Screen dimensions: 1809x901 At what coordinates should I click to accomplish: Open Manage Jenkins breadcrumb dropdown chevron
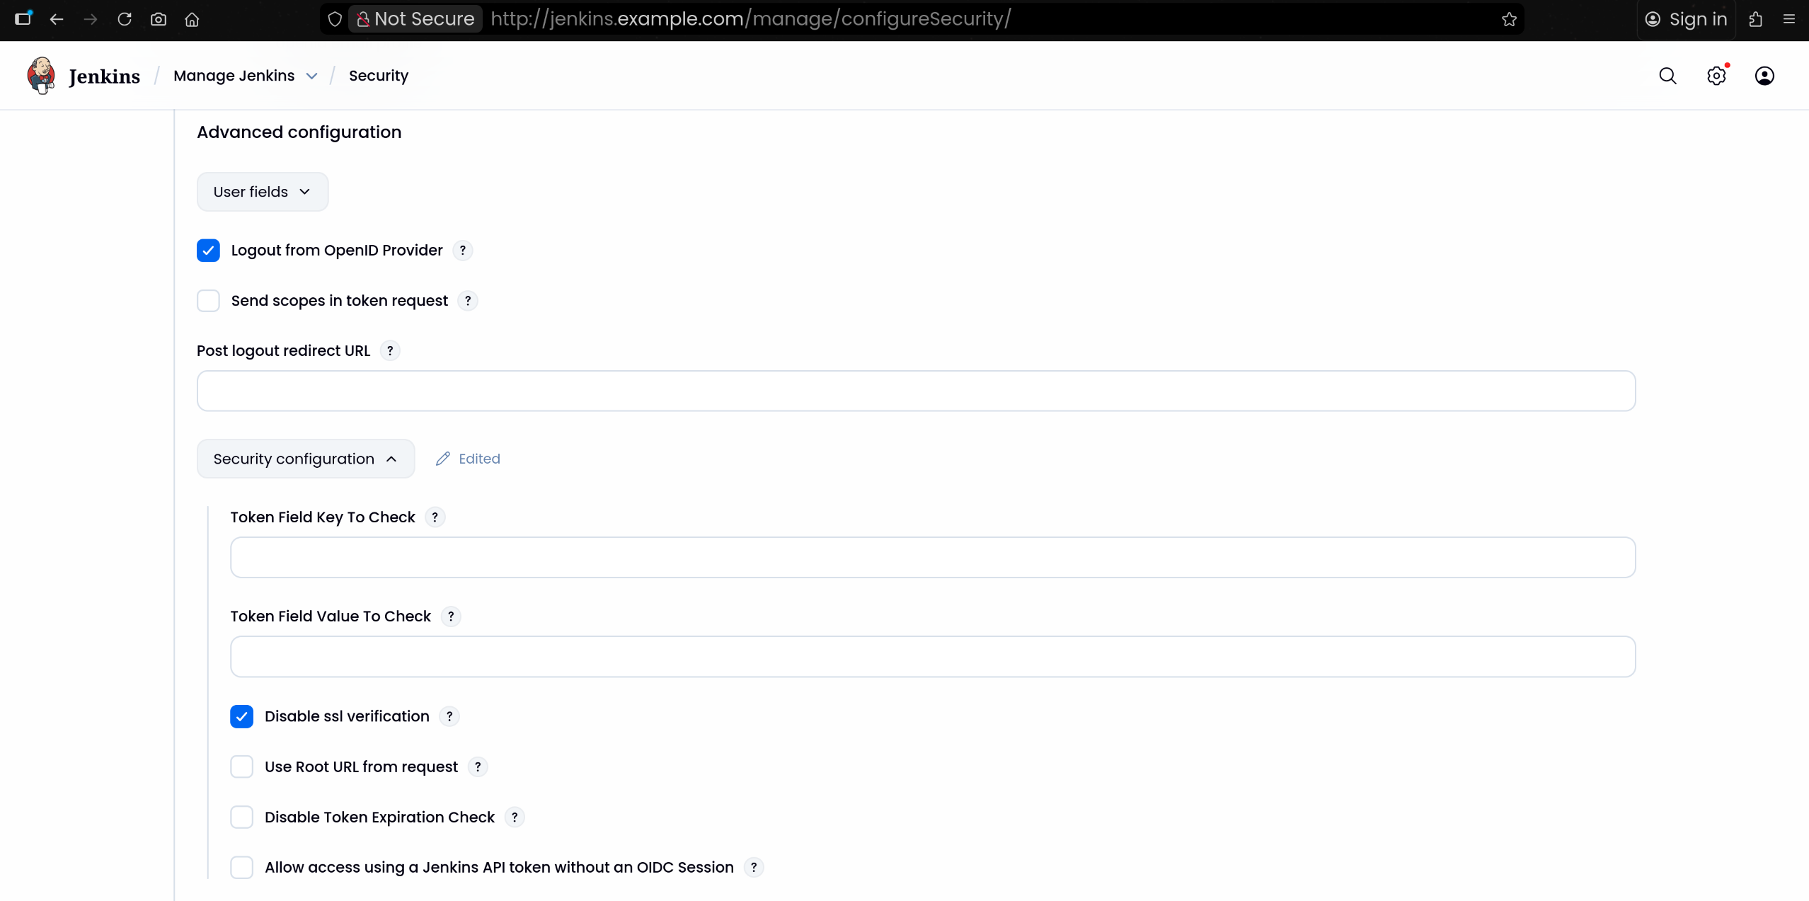pos(311,76)
